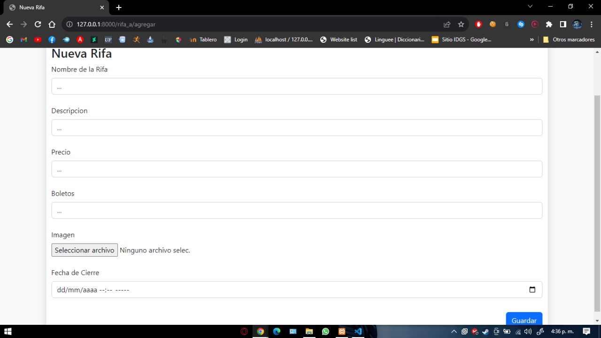Image resolution: width=601 pixels, height=338 pixels.
Task: Open the Otros marcadores bookmarks folder
Action: (569, 40)
